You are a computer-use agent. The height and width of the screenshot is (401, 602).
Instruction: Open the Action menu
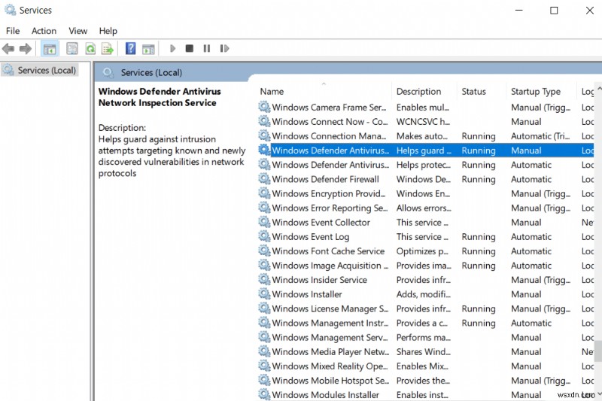click(x=44, y=31)
